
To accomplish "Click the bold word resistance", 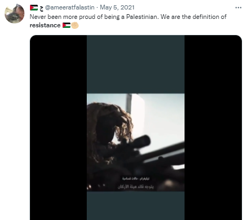I will [x=45, y=25].
